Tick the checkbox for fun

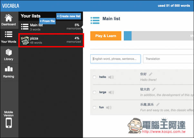coord(94,107)
